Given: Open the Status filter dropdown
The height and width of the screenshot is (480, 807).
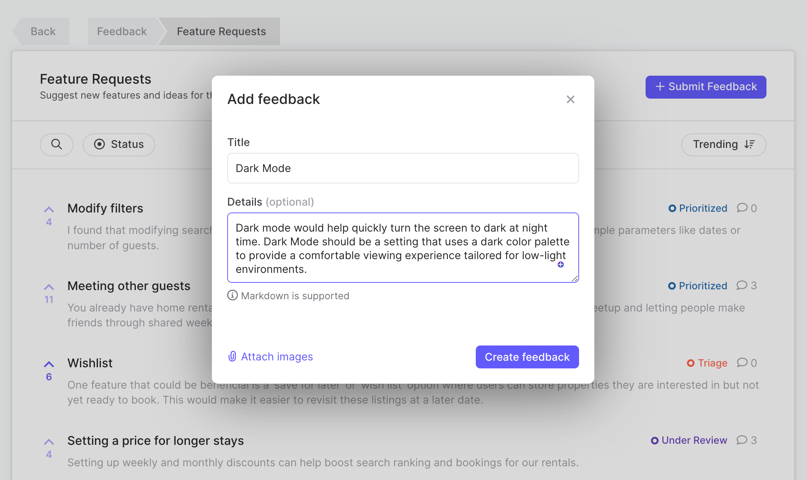Looking at the screenshot, I should point(119,144).
